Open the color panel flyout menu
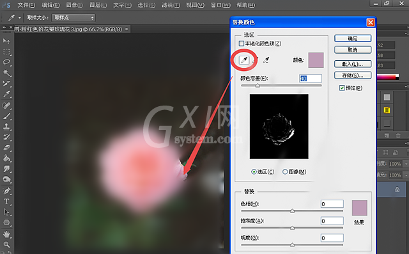This screenshot has height=254, width=409. (406, 33)
